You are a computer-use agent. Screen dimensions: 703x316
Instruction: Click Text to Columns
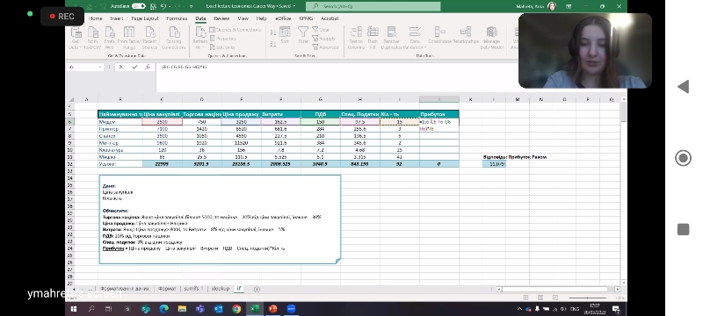click(x=356, y=38)
